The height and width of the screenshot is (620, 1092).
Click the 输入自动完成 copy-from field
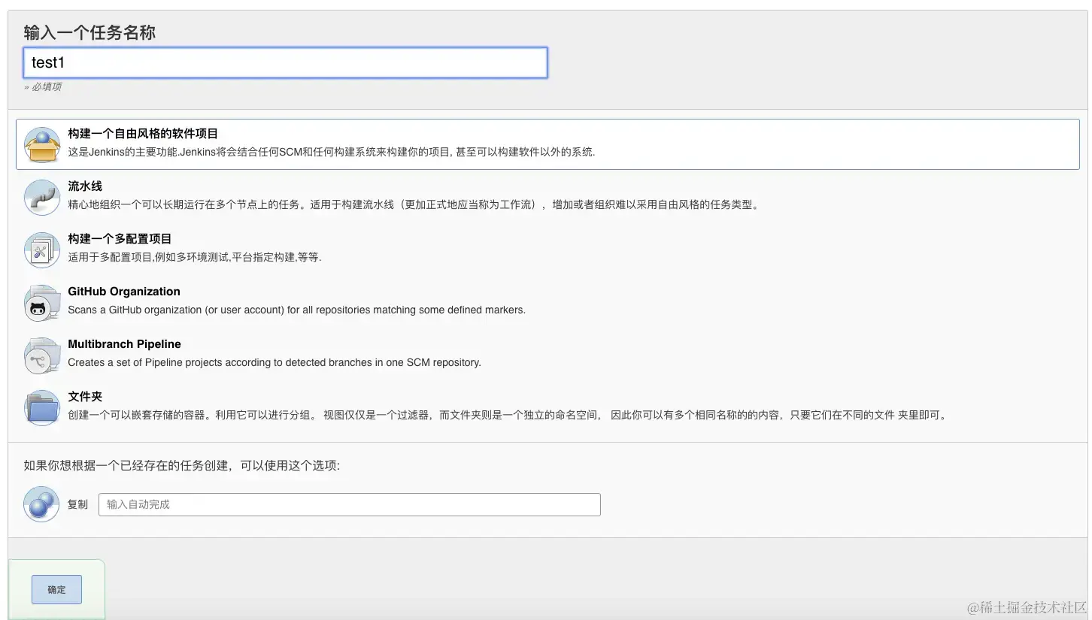pos(350,504)
